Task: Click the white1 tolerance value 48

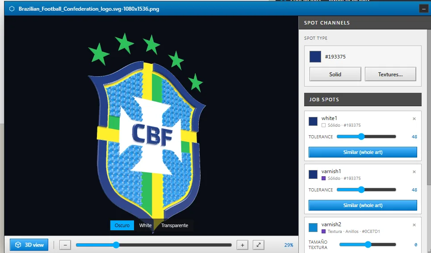Action: click(x=414, y=137)
